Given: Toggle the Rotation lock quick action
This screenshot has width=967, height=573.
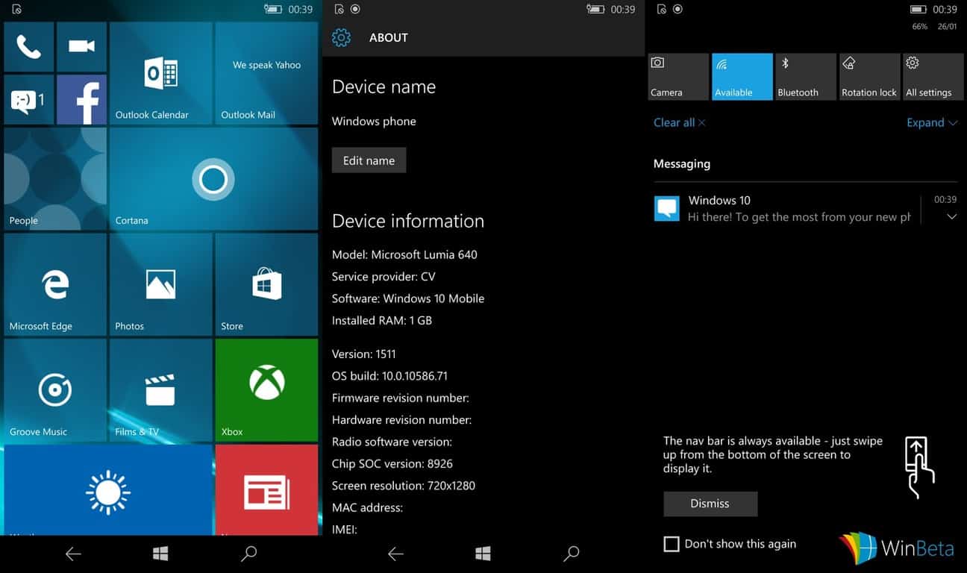Looking at the screenshot, I should pyautogui.click(x=869, y=76).
